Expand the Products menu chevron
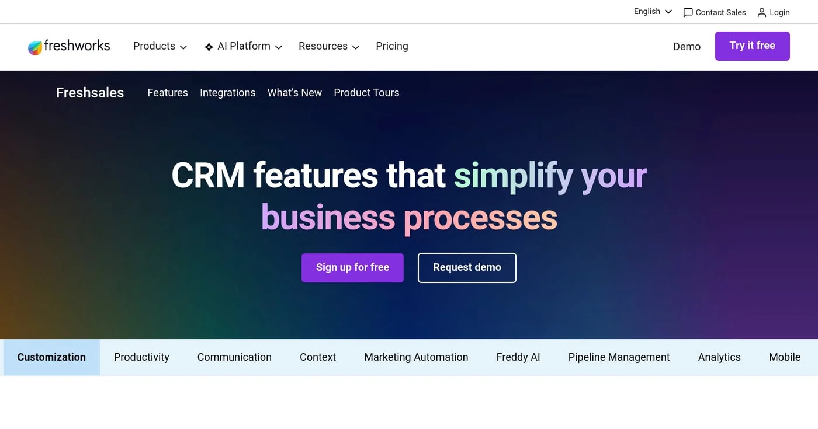The image size is (818, 429). [x=183, y=47]
